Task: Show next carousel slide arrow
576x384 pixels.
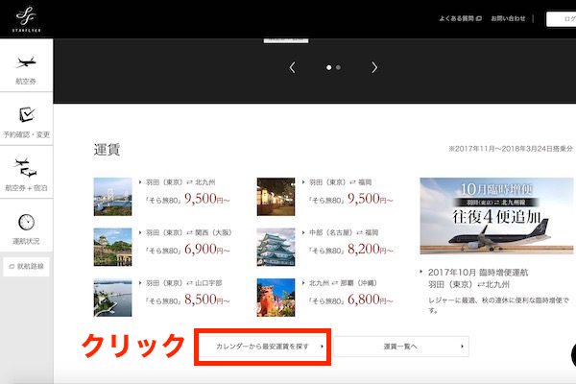Action: coord(374,67)
